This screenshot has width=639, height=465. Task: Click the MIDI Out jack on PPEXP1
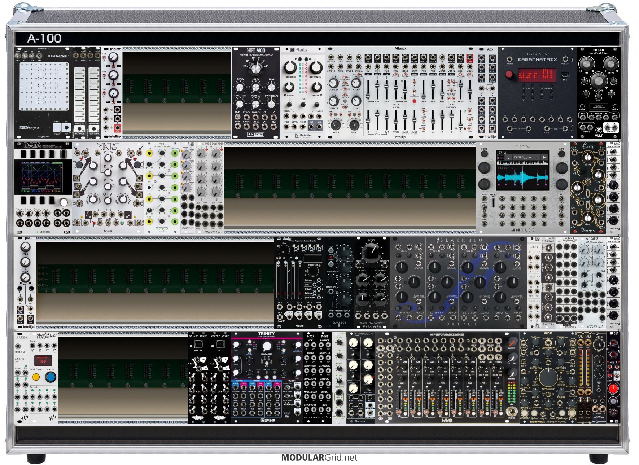point(17,346)
